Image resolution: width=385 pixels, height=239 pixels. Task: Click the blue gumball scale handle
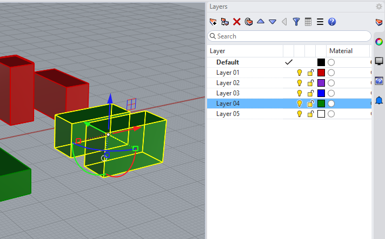click(x=107, y=155)
